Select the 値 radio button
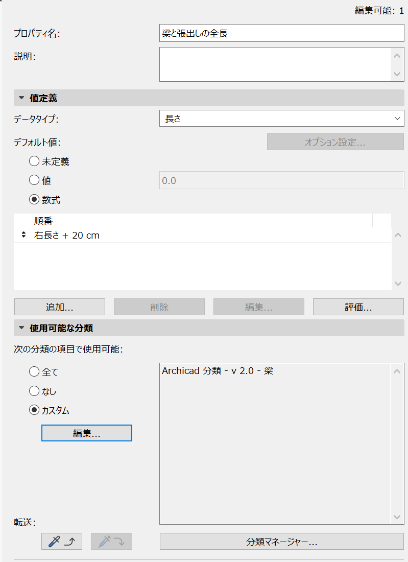 click(x=34, y=180)
